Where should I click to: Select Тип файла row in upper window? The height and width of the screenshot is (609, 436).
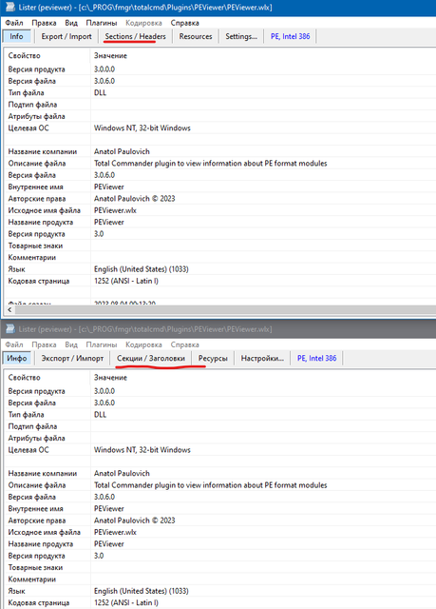(220, 92)
